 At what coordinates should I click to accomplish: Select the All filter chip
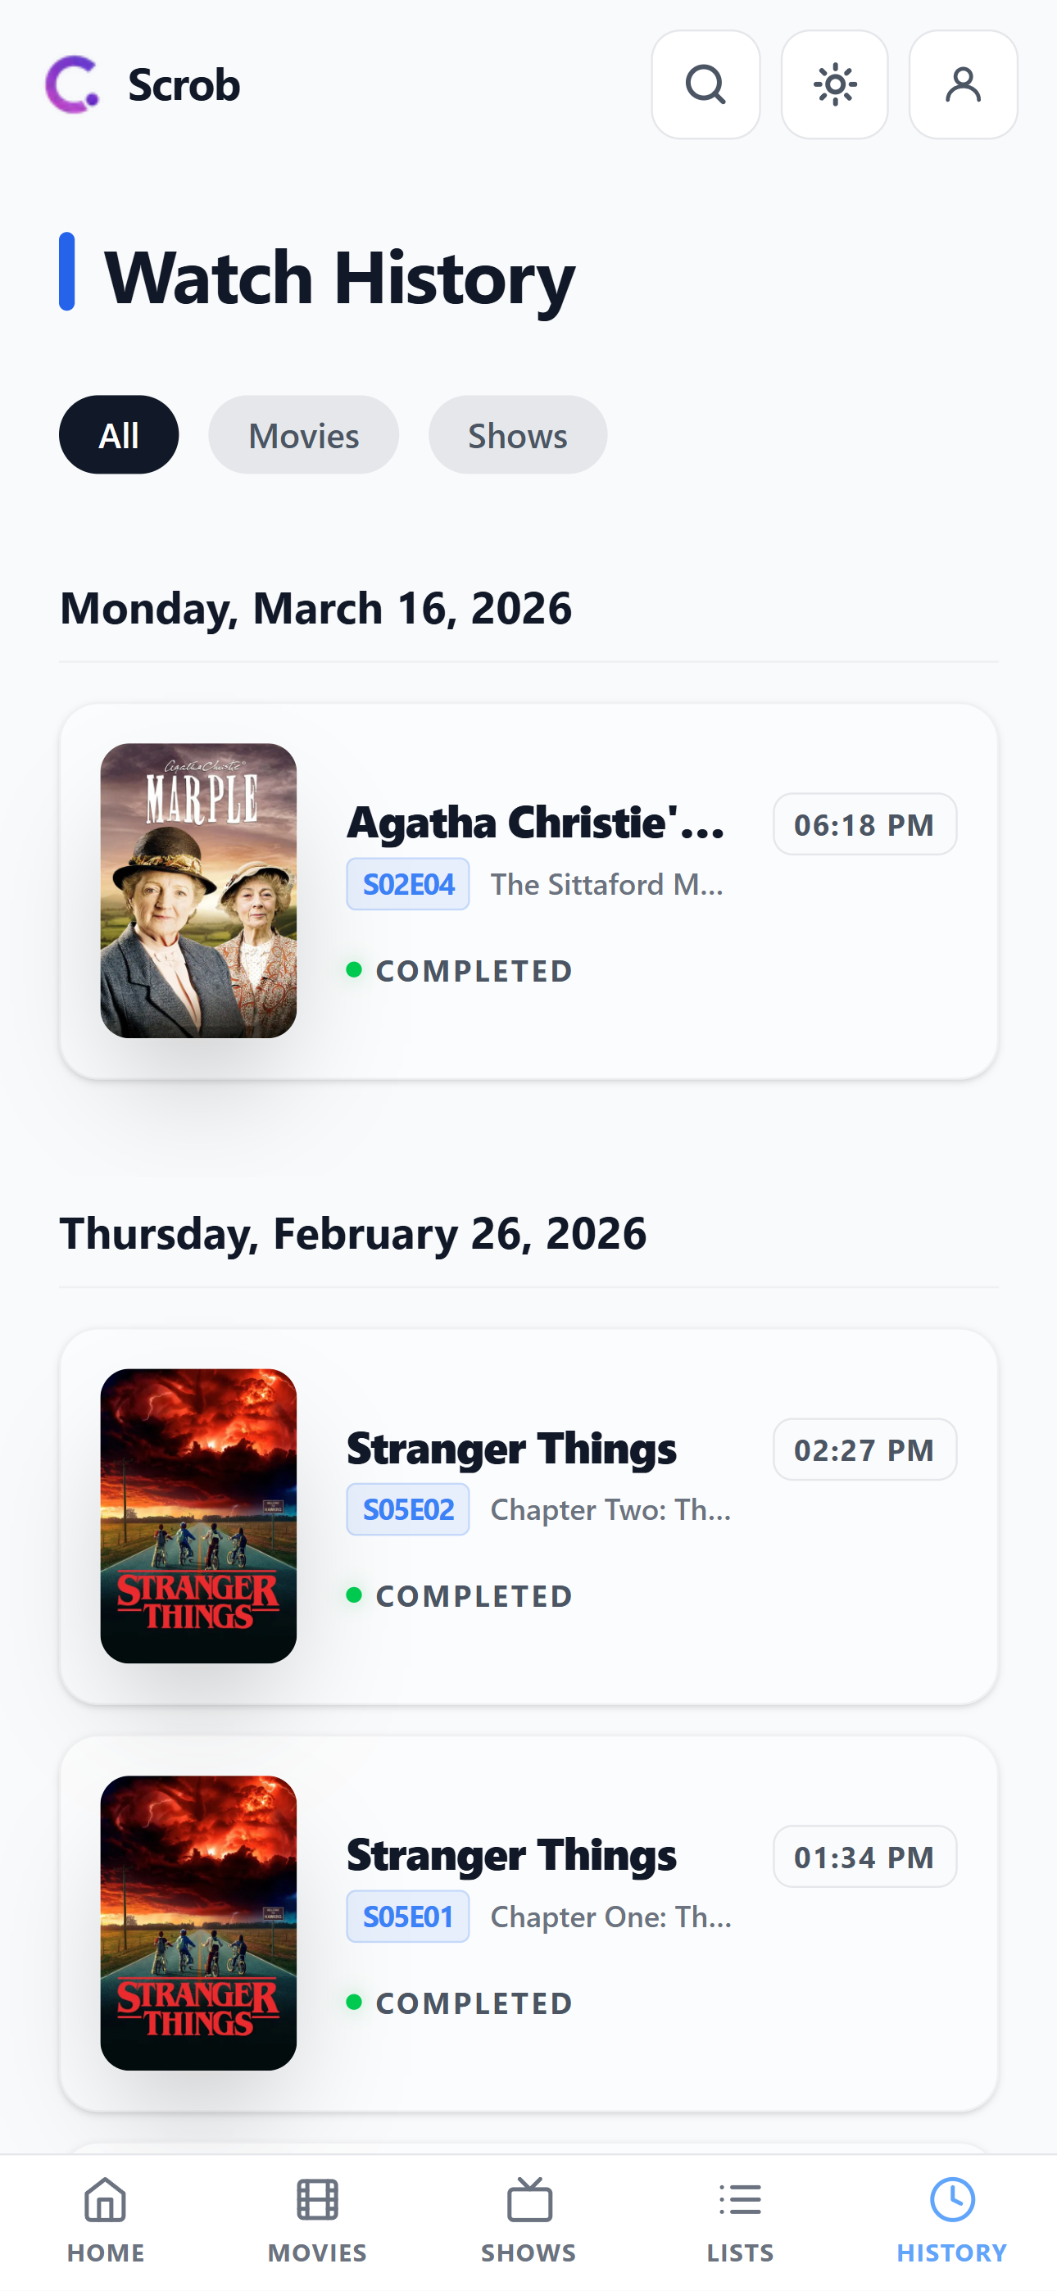118,435
